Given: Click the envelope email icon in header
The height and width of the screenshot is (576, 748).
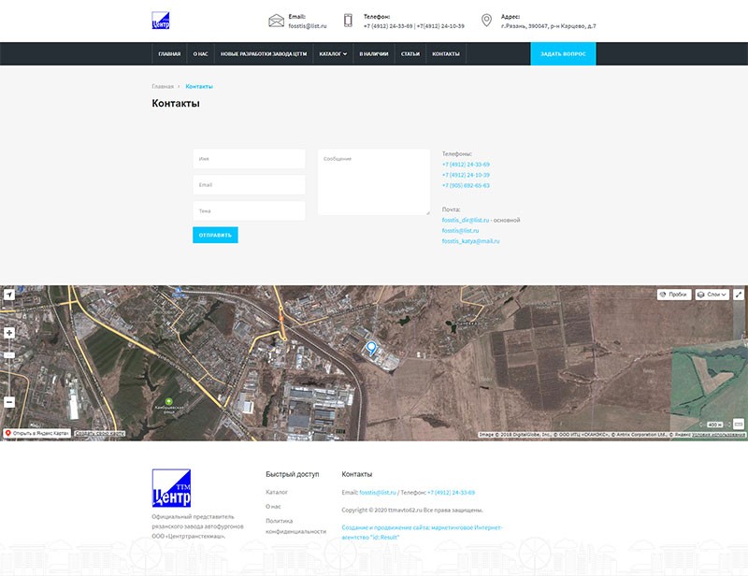Looking at the screenshot, I should [276, 21].
